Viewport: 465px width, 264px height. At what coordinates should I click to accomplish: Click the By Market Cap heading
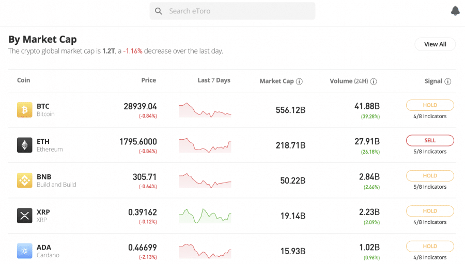42,39
